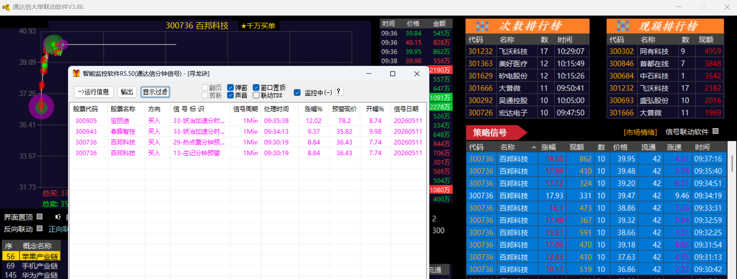This screenshot has height=279, width=737.
Task: Select the 13-庄记分钟预警 signal row
Action: click(248, 153)
